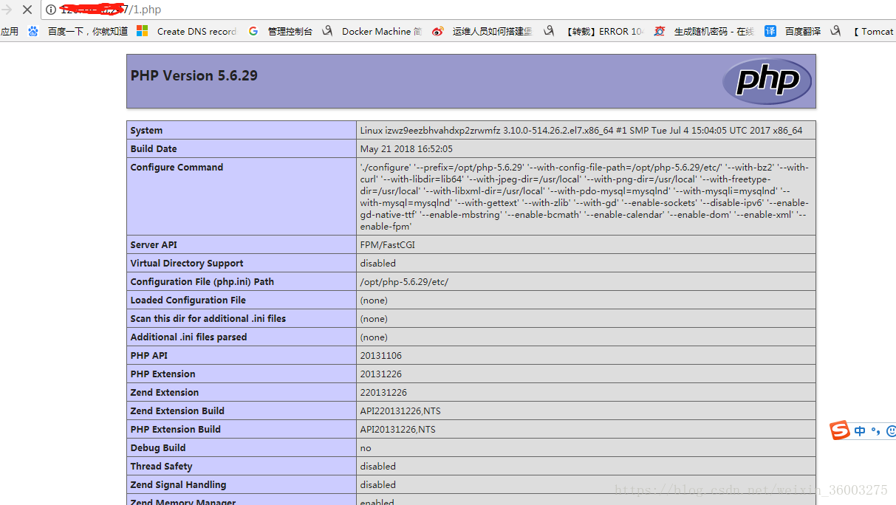Select the Debug Build label
The height and width of the screenshot is (505, 896).
tap(158, 448)
